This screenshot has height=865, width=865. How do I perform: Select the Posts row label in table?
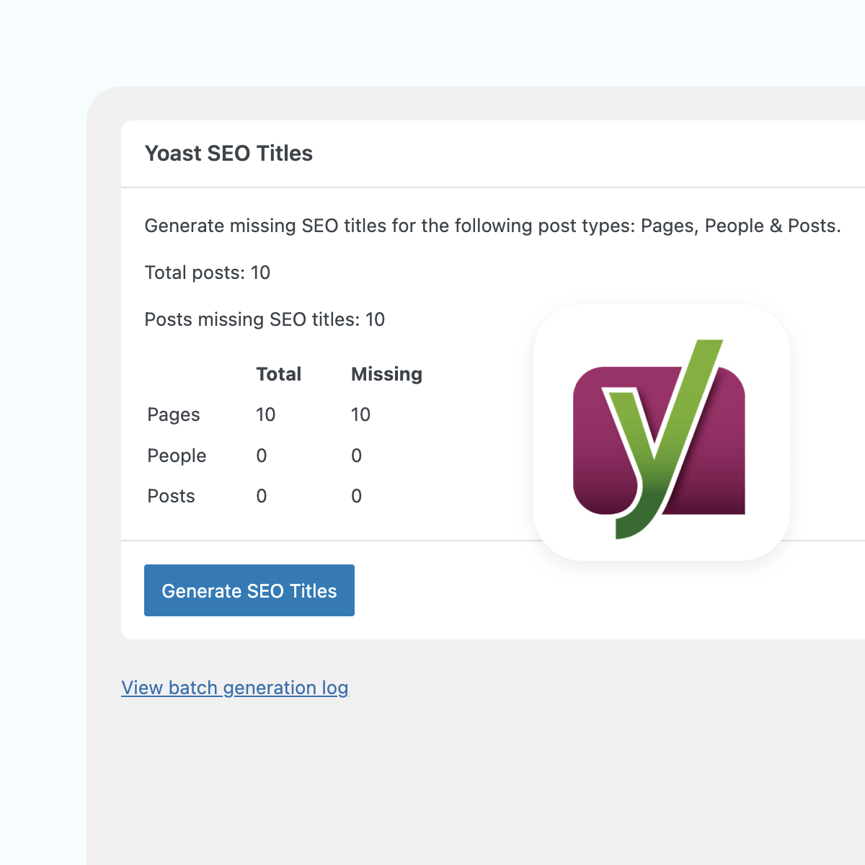[x=171, y=496]
